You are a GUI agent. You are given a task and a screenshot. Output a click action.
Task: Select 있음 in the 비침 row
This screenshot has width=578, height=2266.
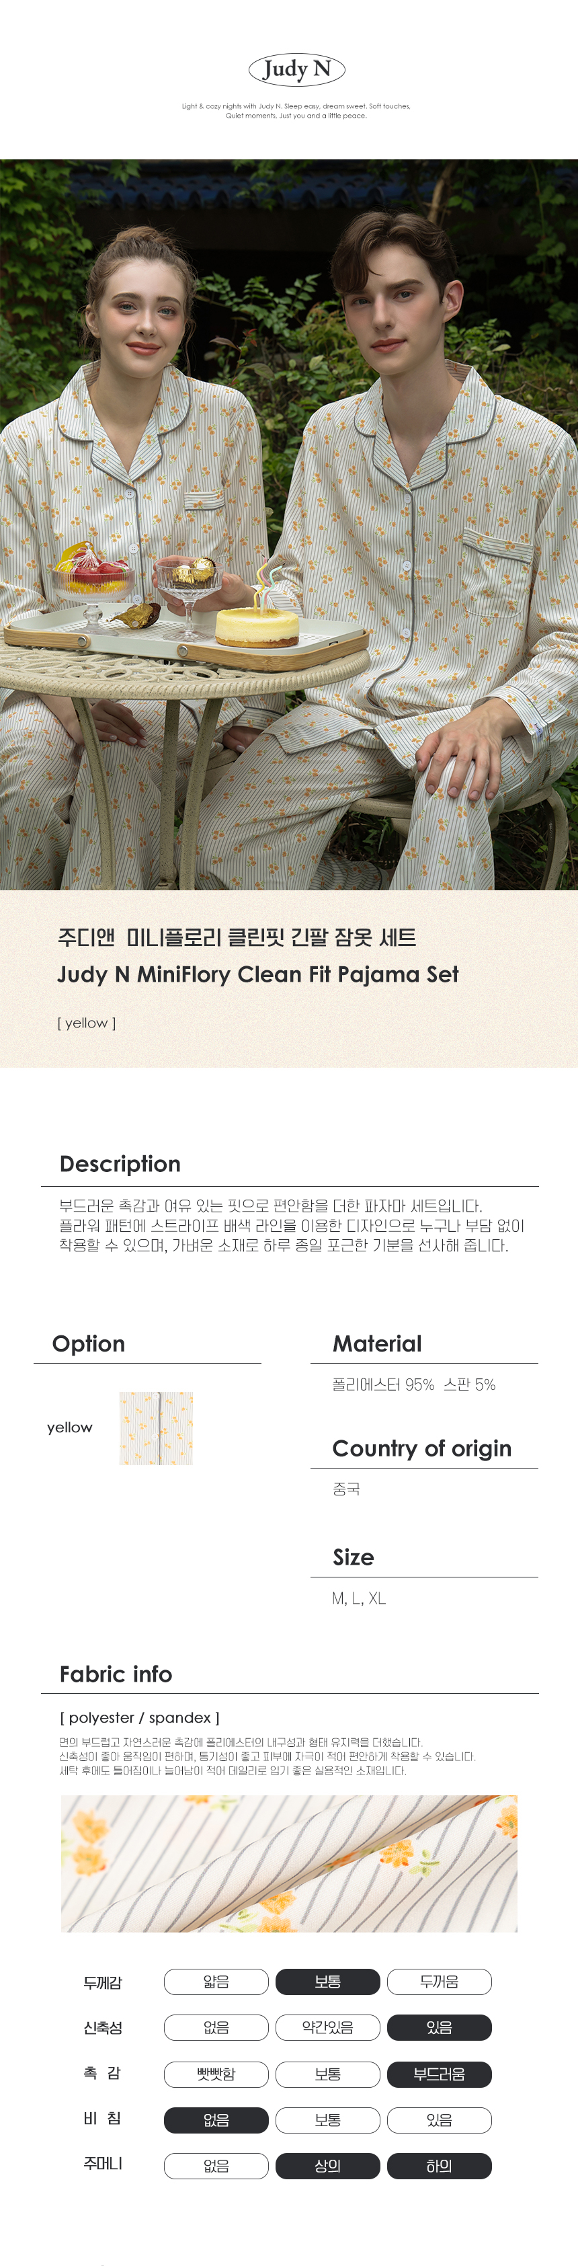(x=439, y=2119)
